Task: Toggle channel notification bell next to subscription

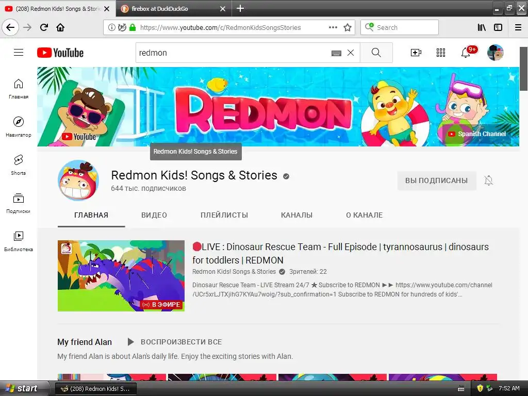Action: click(489, 180)
